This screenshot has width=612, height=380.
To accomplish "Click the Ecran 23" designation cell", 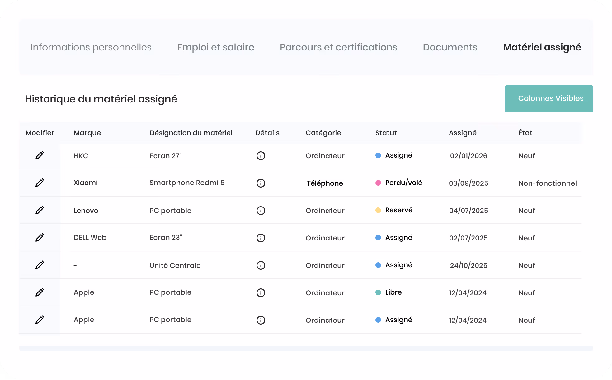I will 166,238.
